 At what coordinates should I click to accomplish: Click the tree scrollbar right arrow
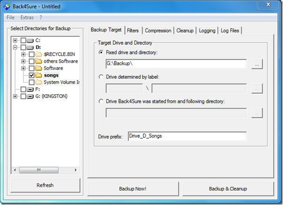point(75,170)
